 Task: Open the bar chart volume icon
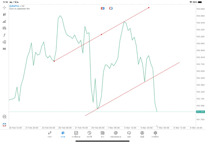coord(4,21)
